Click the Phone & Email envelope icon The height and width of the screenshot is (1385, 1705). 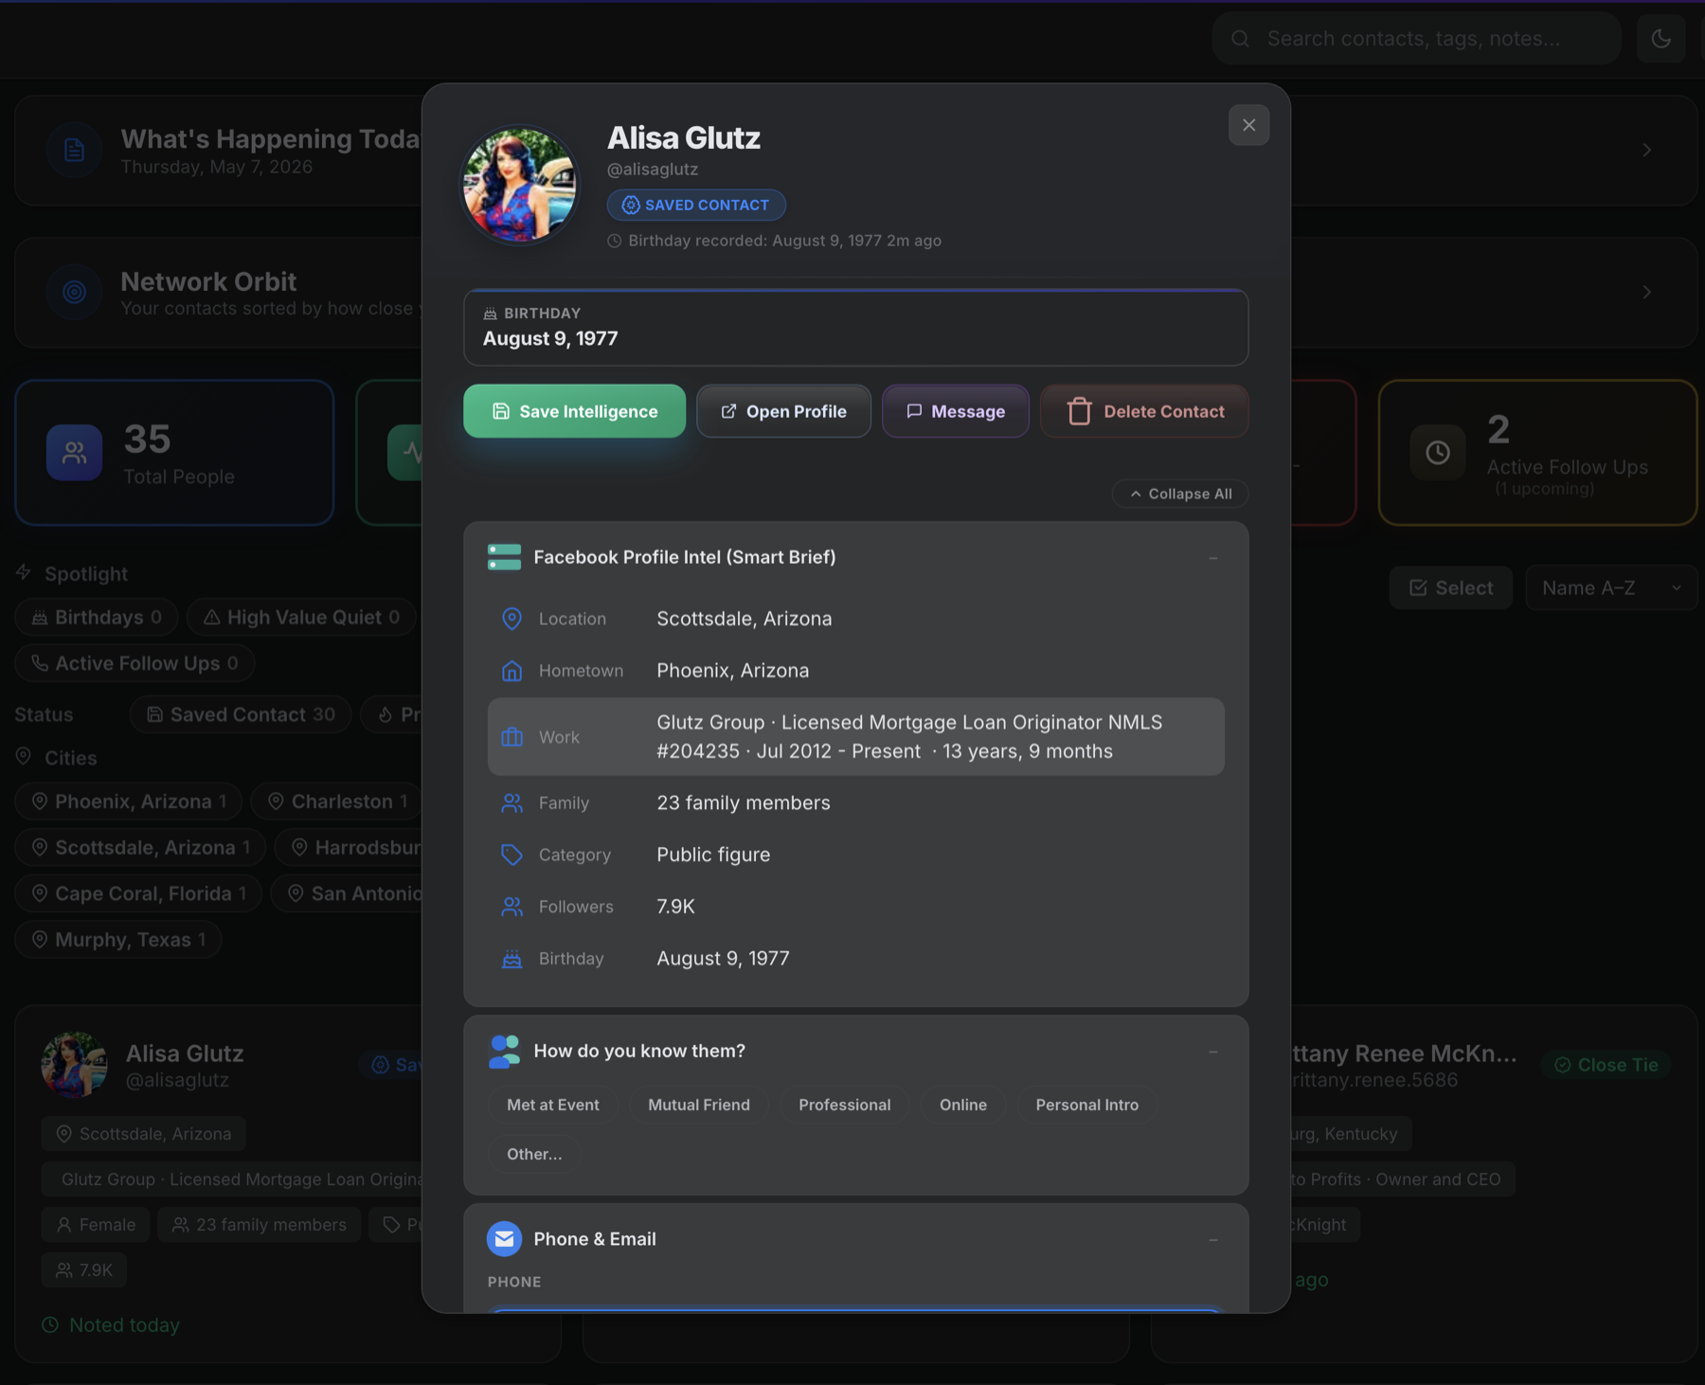[504, 1238]
